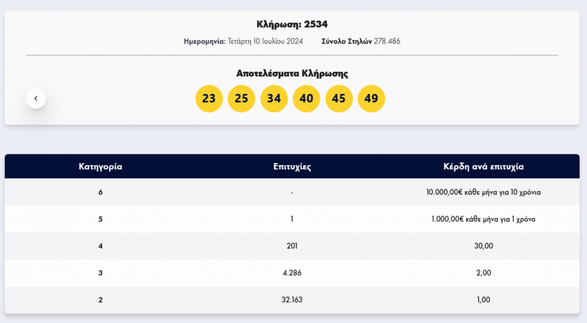Screen dimensions: 587x323
Task: Click the Κατηγορία column header
Action: click(100, 167)
